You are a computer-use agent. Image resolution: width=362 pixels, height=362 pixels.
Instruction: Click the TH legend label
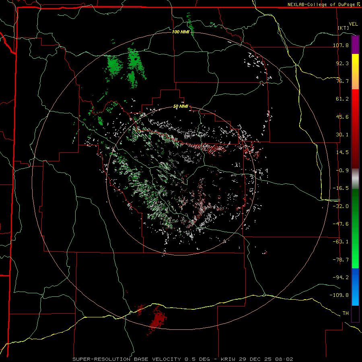pyautogui.click(x=346, y=313)
